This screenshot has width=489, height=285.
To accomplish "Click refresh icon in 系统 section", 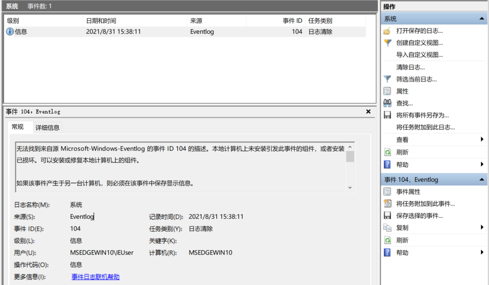I will coord(387,152).
